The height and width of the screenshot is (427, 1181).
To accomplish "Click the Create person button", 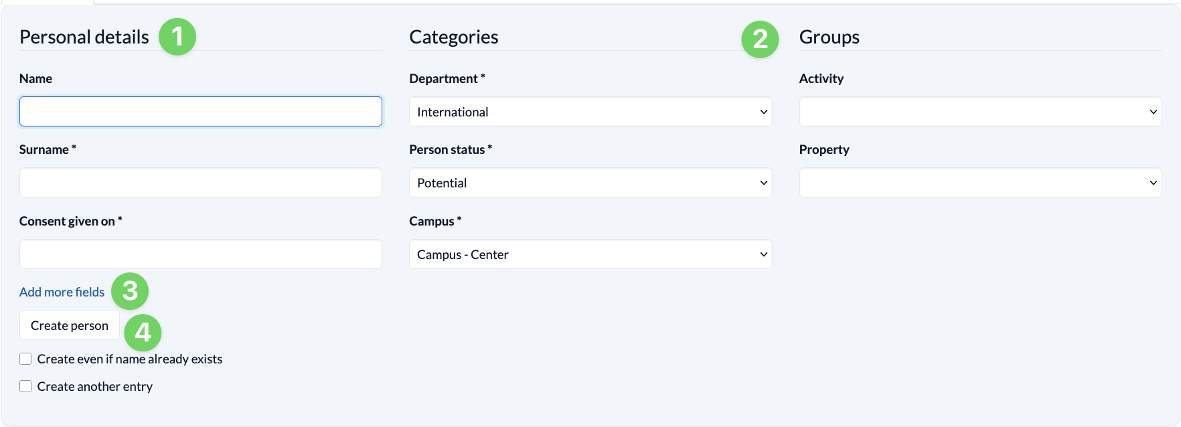I will 70,325.
